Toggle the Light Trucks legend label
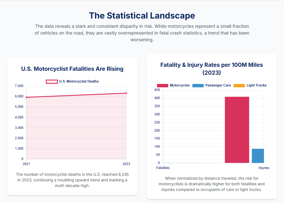Viewport: 284px width, 203px height. (x=256, y=85)
